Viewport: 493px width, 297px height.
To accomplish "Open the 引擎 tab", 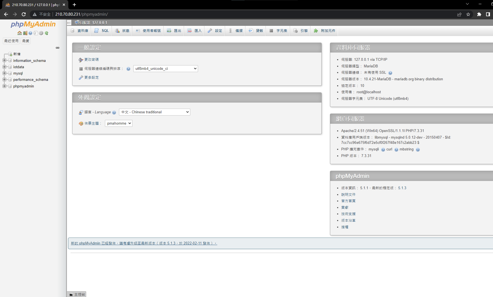I will click(x=300, y=31).
